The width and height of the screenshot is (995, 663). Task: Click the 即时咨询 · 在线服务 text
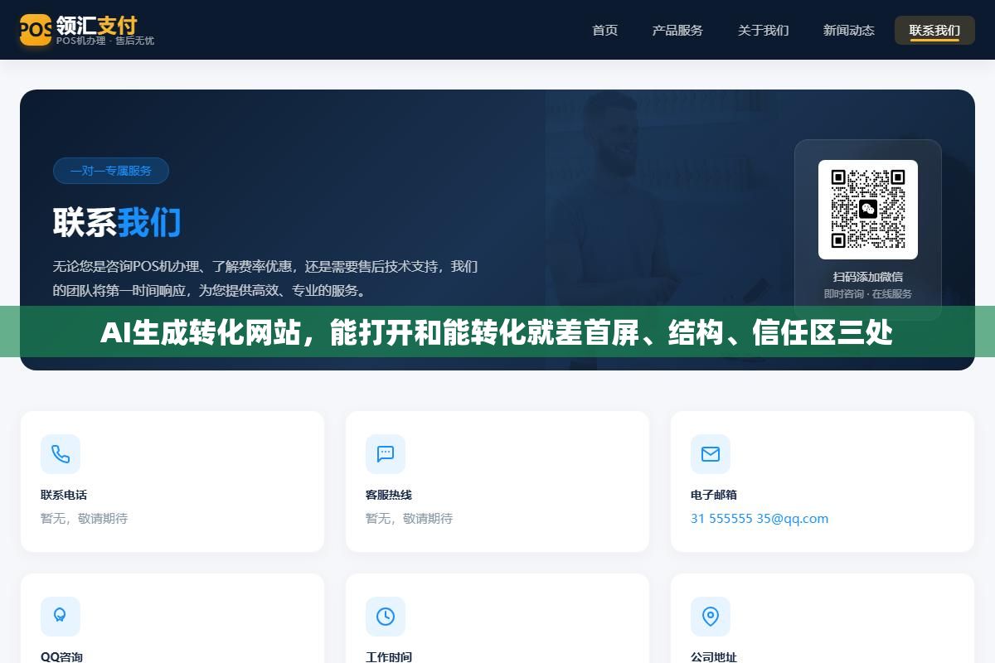(868, 294)
